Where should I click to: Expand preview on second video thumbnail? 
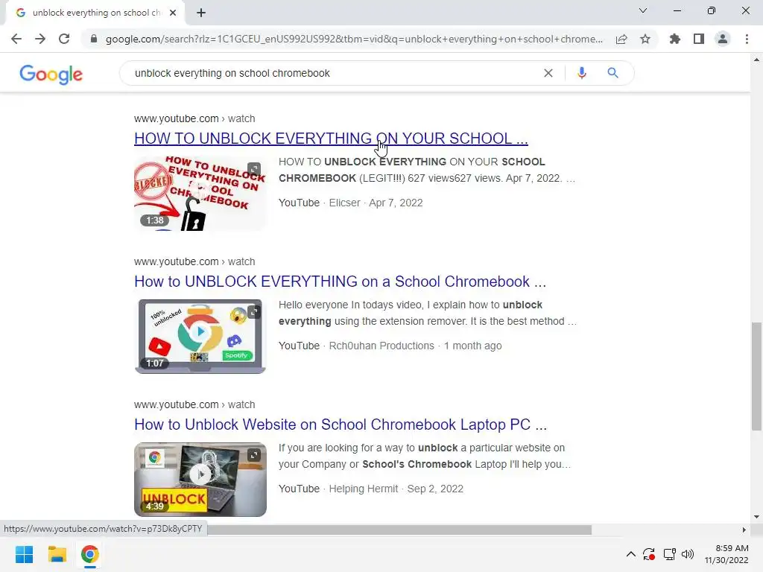pyautogui.click(x=254, y=312)
